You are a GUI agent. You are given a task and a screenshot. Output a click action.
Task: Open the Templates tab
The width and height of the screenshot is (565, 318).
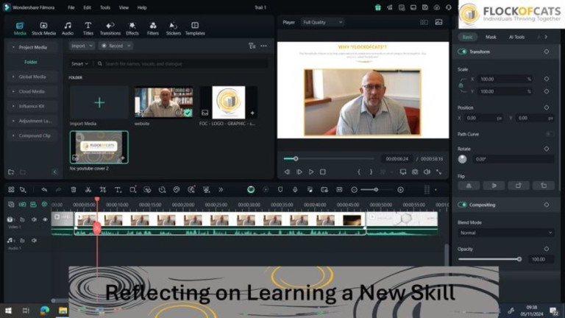195,29
